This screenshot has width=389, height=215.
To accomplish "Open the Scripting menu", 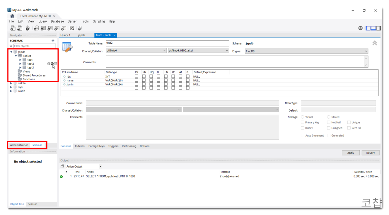I will click(x=99, y=21).
